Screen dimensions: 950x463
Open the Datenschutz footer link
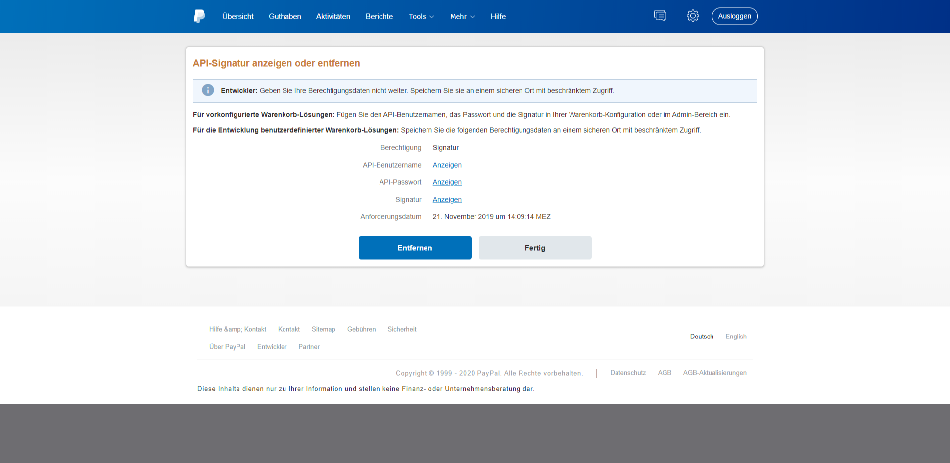point(627,373)
